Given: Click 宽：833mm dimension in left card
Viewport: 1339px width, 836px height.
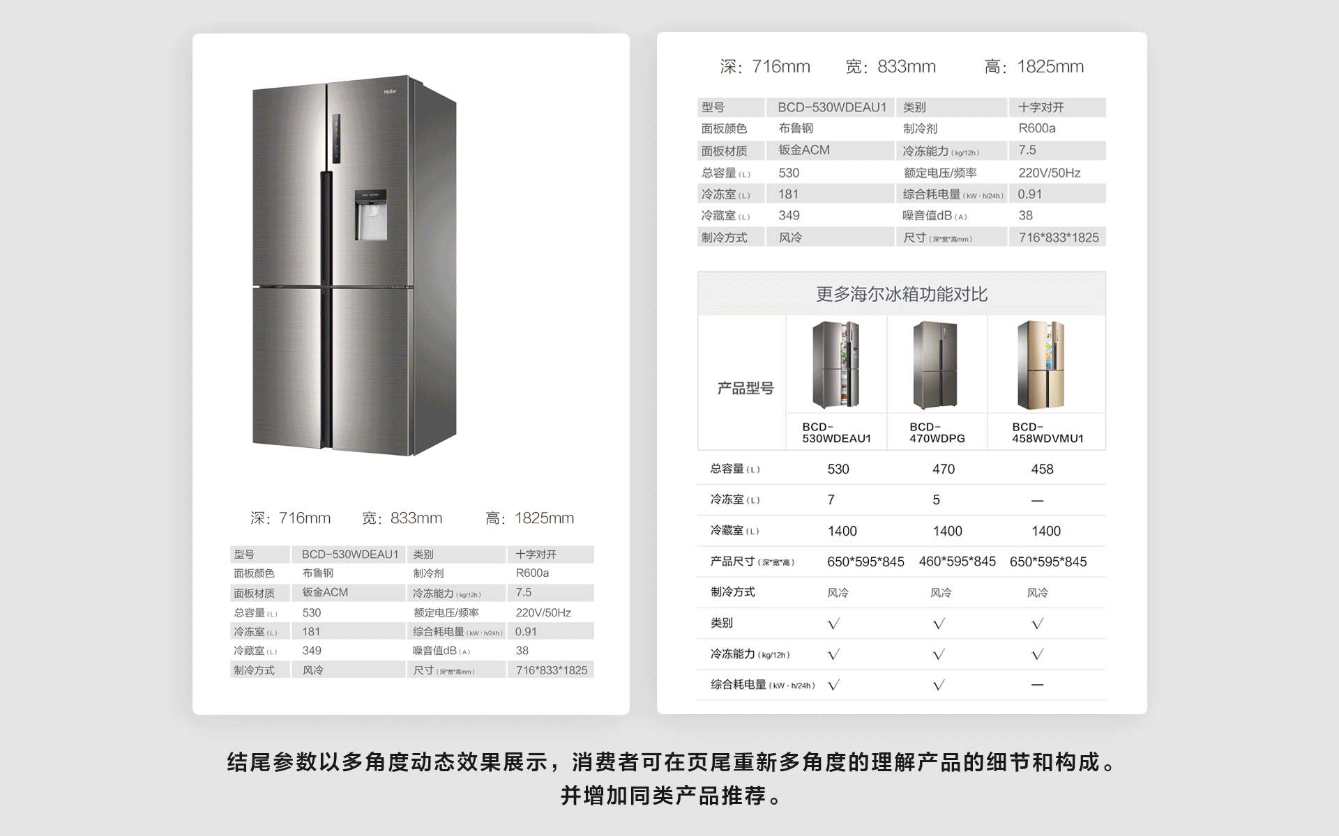Looking at the screenshot, I should (402, 518).
